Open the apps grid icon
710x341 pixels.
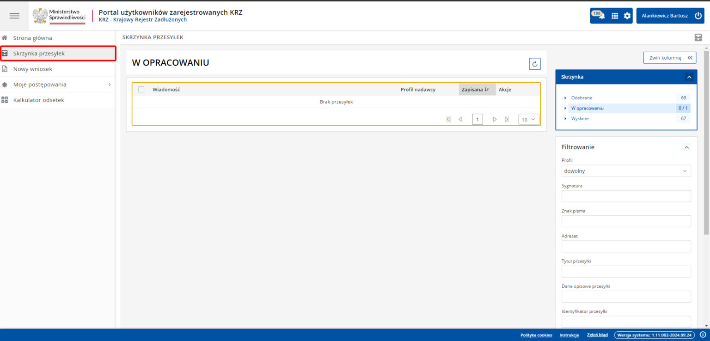[x=615, y=16]
